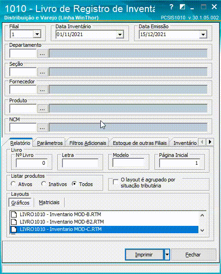Open the help question mark icon
The width and height of the screenshot is (221, 274).
(x=172, y=7)
